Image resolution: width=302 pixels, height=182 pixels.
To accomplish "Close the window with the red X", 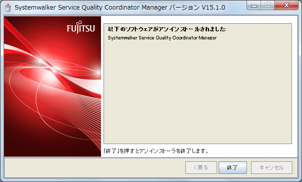I will (x=286, y=6).
